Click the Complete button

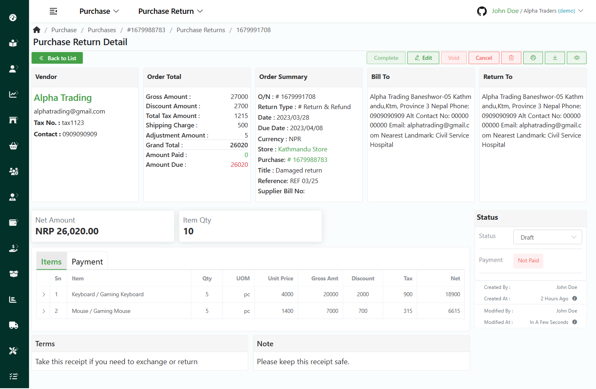click(x=386, y=58)
